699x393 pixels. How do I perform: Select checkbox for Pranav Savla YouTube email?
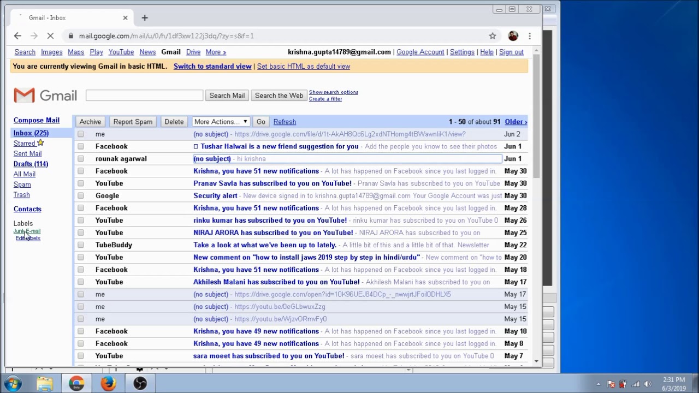coord(81,183)
